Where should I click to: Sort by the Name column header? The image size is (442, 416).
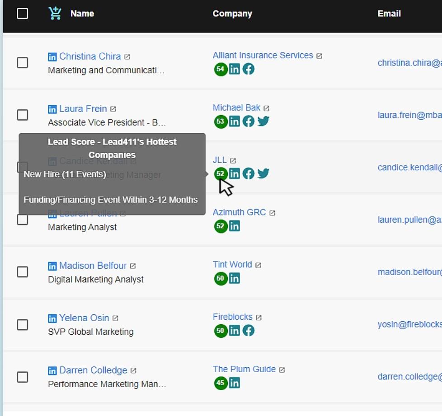point(82,14)
